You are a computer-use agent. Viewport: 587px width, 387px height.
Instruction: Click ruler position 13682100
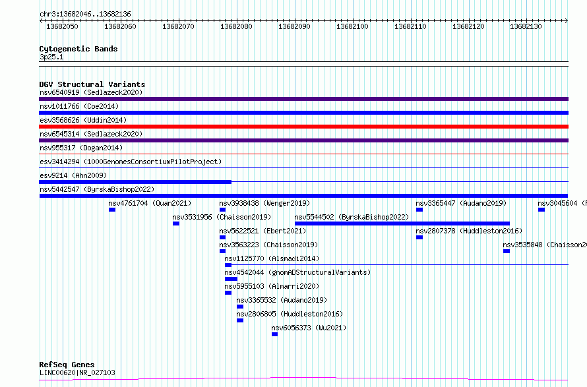click(352, 26)
